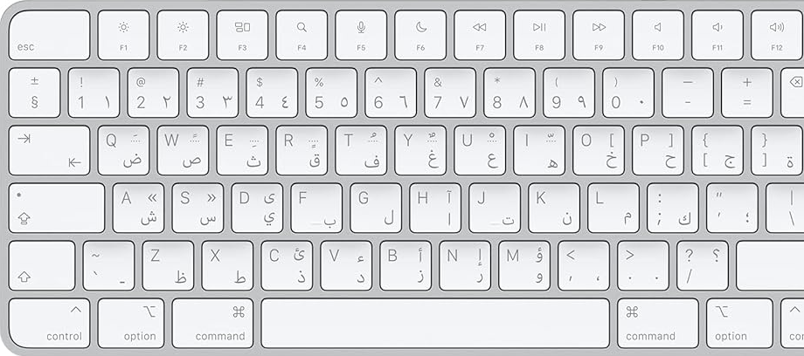Click the tab key with arrows
Screen dimensions: 804x356
pyautogui.click(x=49, y=151)
